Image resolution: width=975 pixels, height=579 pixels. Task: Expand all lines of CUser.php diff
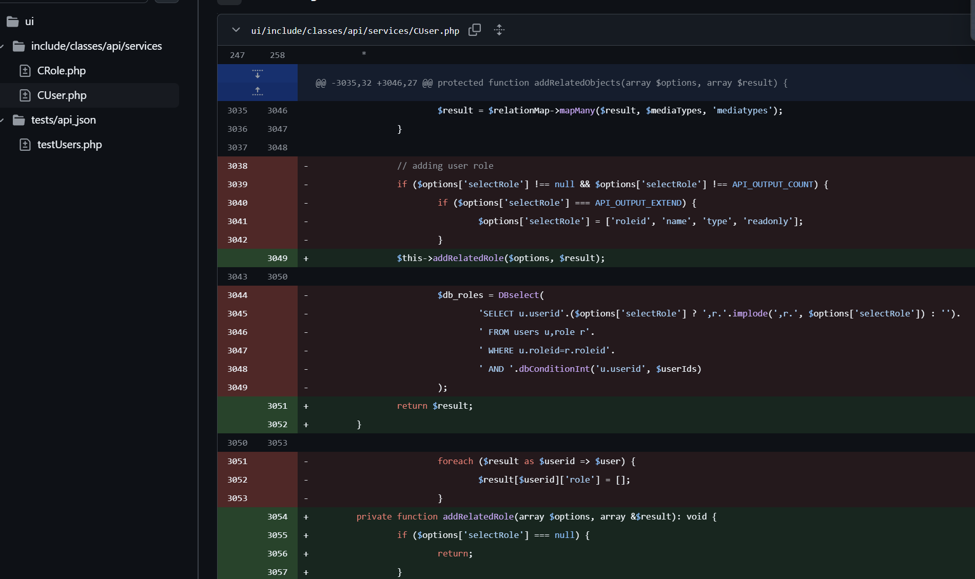[499, 30]
